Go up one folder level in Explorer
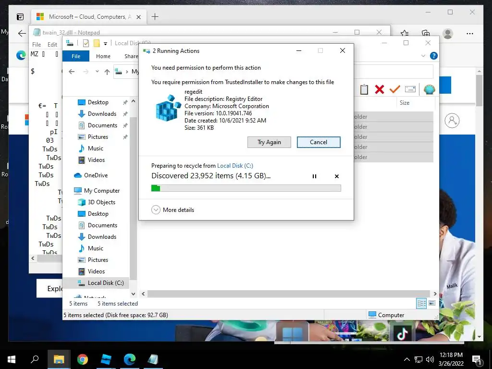This screenshot has height=369, width=492. (x=107, y=72)
